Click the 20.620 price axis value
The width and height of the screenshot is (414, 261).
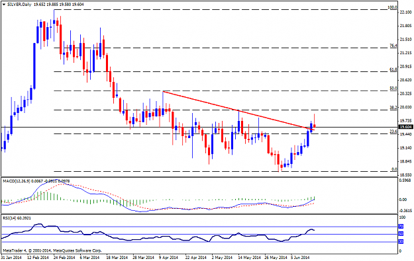[406, 80]
